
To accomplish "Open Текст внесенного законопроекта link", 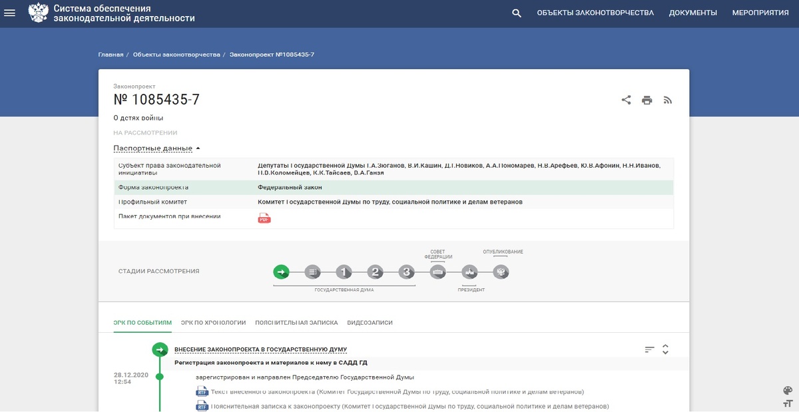I will pyautogui.click(x=397, y=391).
